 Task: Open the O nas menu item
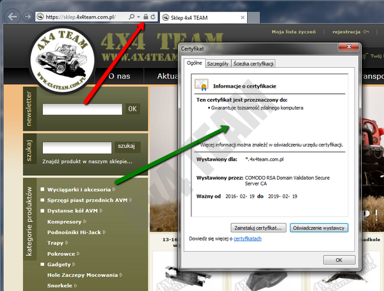119,76
